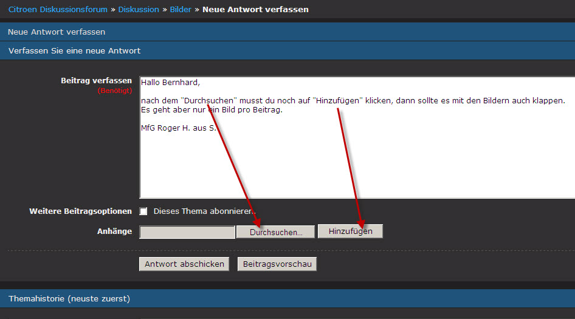Image resolution: width=575 pixels, height=319 pixels.
Task: Click the 'Neue Antwort verfassen' section header bar
Action: [x=57, y=32]
